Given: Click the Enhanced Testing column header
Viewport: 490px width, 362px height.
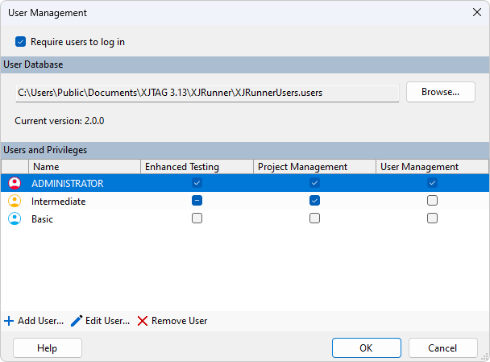Looking at the screenshot, I should click(x=197, y=167).
